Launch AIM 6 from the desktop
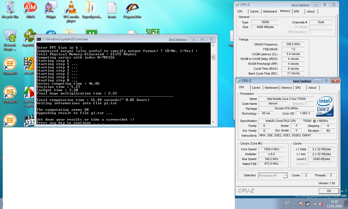The image size is (348, 209). 30,10
